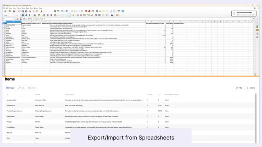Click the New spreadsheet icon
Viewport: 262px width, 147px height.
[5, 11]
